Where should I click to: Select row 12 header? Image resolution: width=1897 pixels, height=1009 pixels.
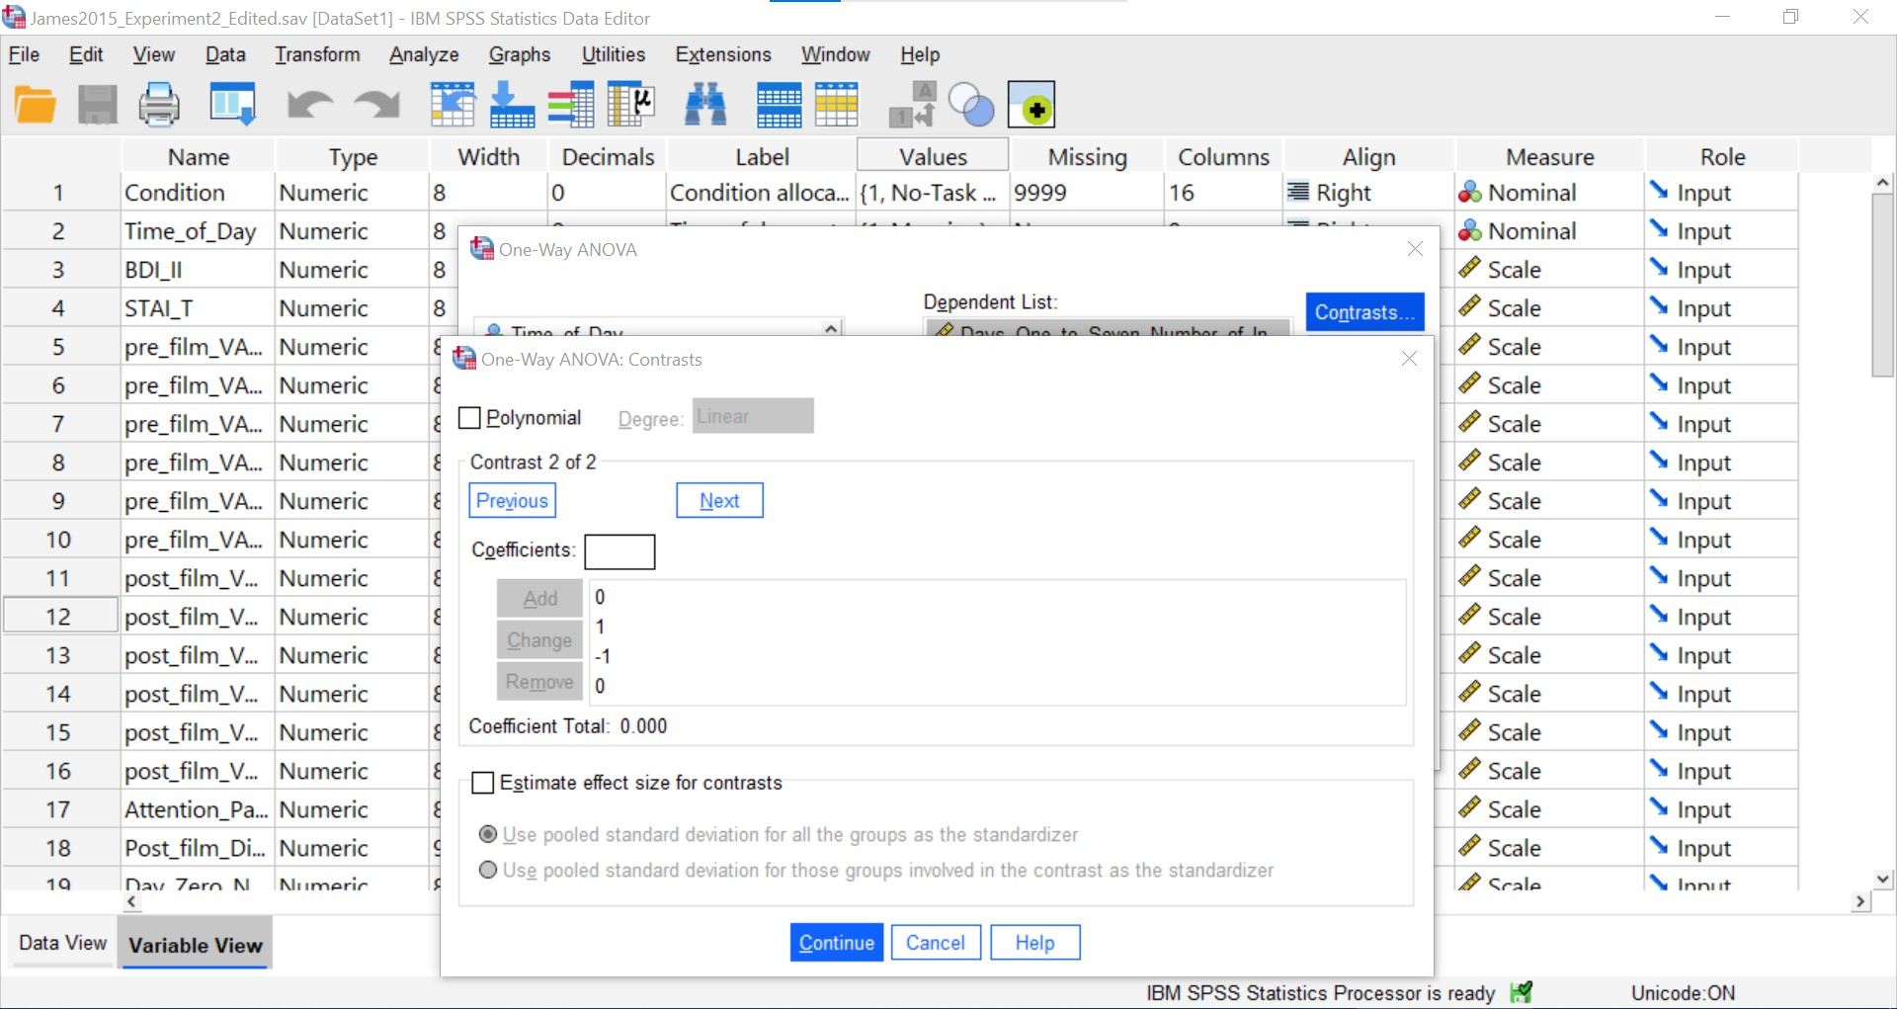[58, 616]
